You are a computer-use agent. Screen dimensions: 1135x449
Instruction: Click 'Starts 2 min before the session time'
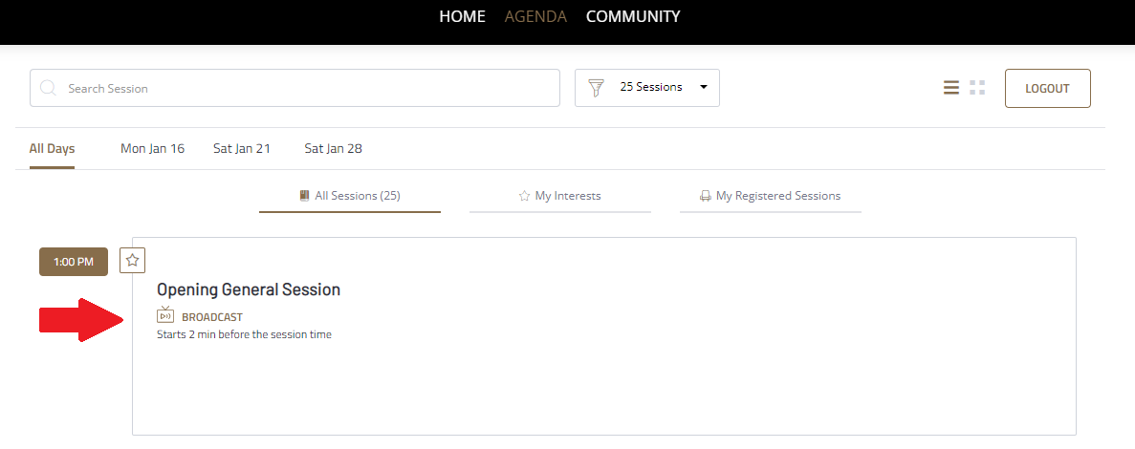[x=244, y=334]
